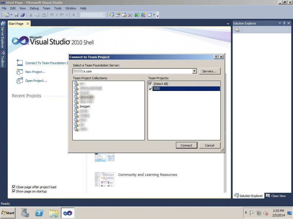This screenshot has height=219, width=293.
Task: Click the Redo arrow icon
Action: point(62,15)
